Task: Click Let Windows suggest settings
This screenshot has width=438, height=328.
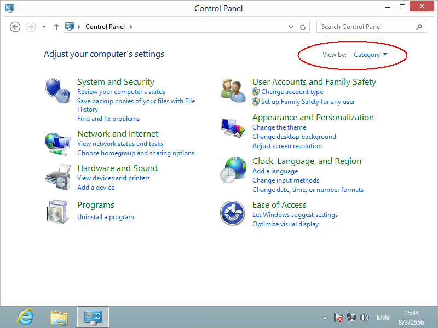Action: pos(295,215)
